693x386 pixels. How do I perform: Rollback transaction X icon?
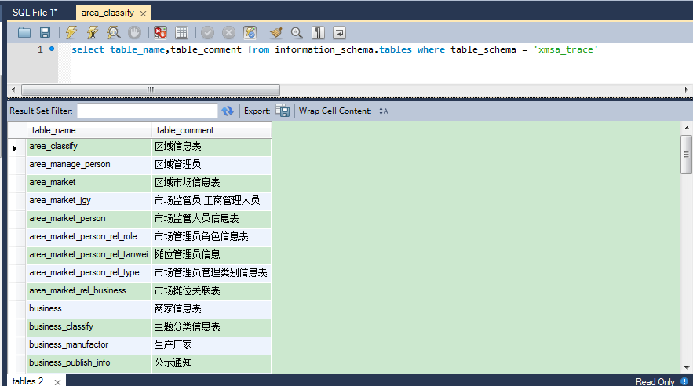pos(228,33)
